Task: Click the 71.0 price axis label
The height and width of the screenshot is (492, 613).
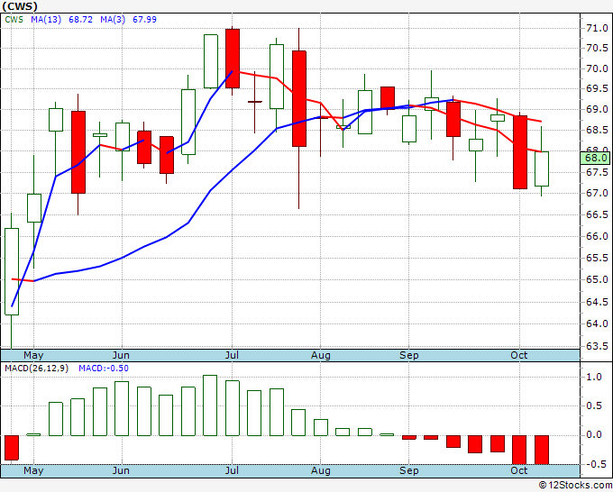Action: (x=597, y=28)
